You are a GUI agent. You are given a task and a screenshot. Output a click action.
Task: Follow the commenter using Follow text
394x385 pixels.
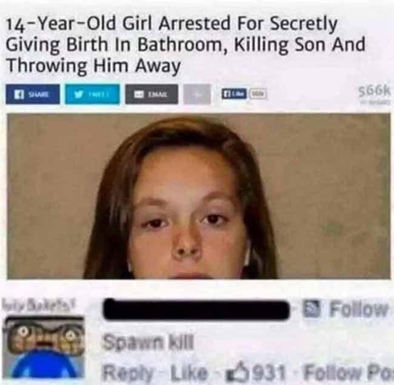tap(359, 309)
